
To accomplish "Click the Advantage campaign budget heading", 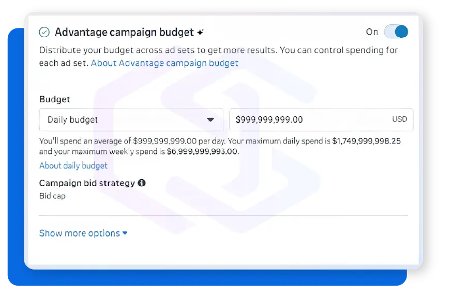I will [124, 32].
